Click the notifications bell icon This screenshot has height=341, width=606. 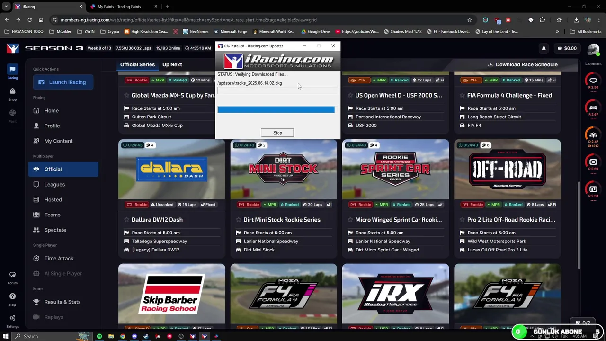coord(544,48)
